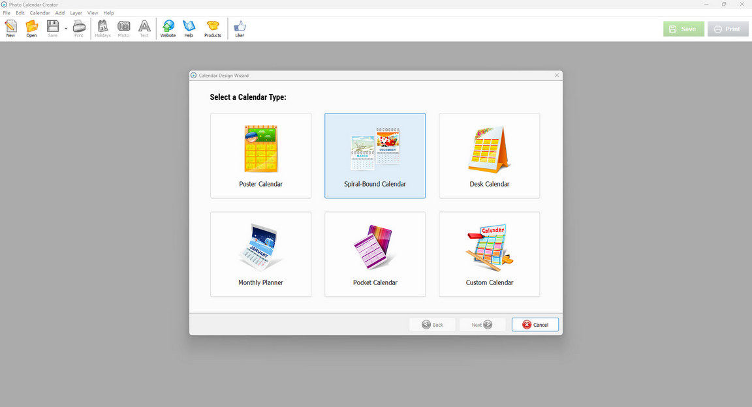
Task: Open the Edit menu
Action: pyautogui.click(x=20, y=13)
